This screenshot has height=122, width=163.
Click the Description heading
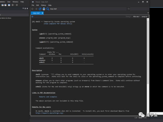(37, 70)
